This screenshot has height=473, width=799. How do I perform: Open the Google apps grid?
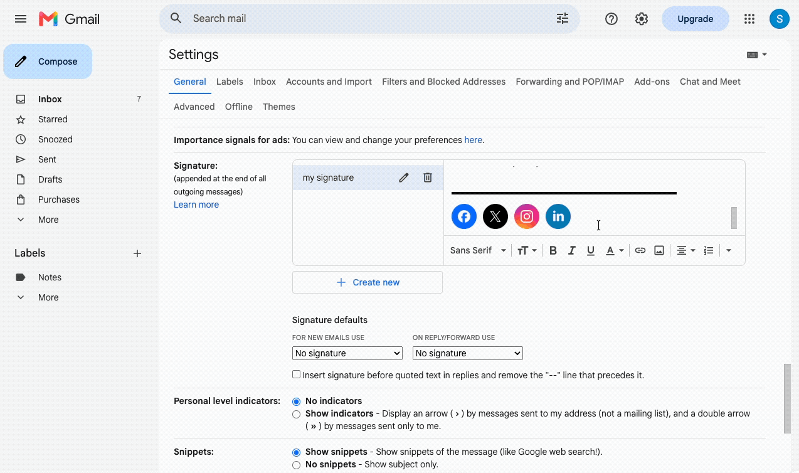tap(749, 19)
